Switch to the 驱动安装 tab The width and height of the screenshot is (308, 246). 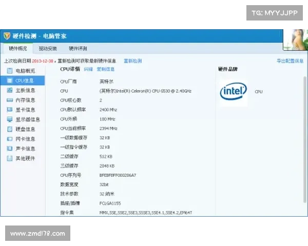click(x=48, y=49)
